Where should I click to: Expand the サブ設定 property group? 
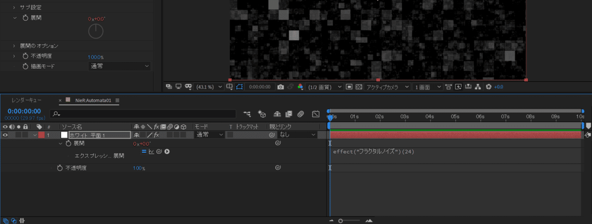15,7
